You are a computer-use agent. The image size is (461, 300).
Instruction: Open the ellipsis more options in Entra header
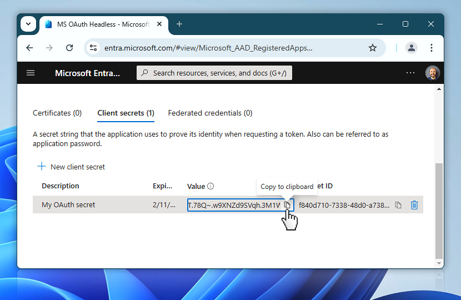tap(410, 73)
